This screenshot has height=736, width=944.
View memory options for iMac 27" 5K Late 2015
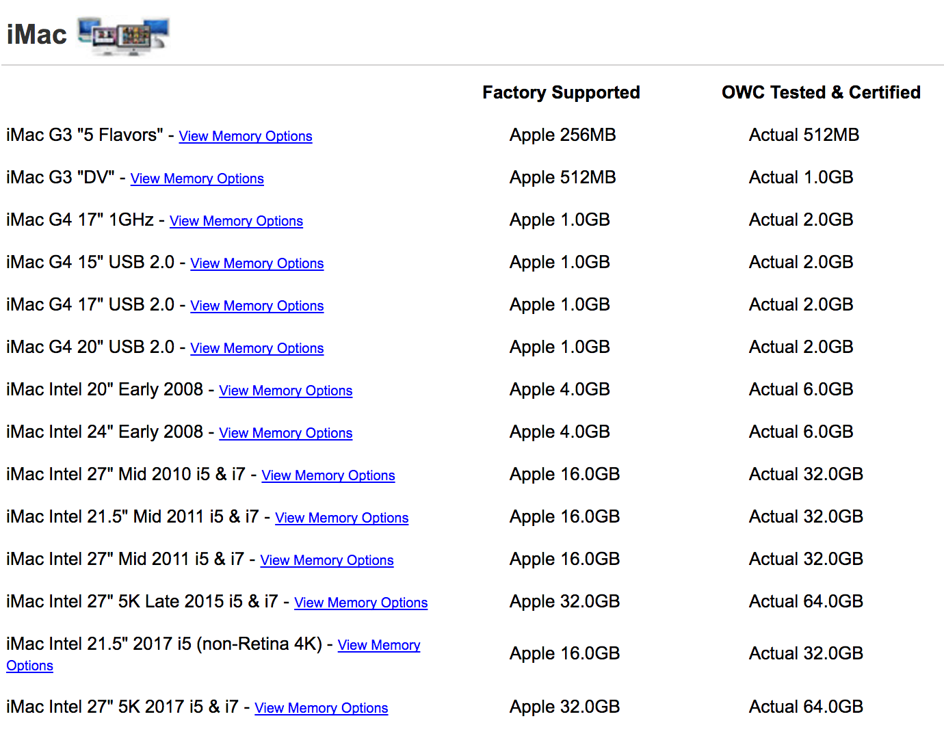(x=361, y=603)
